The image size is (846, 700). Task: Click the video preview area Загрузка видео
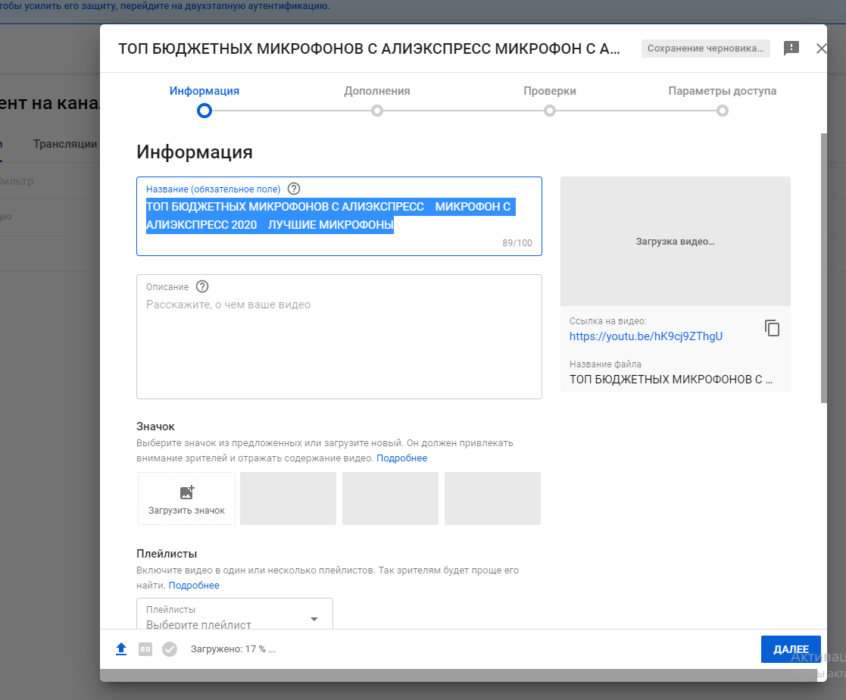[676, 241]
